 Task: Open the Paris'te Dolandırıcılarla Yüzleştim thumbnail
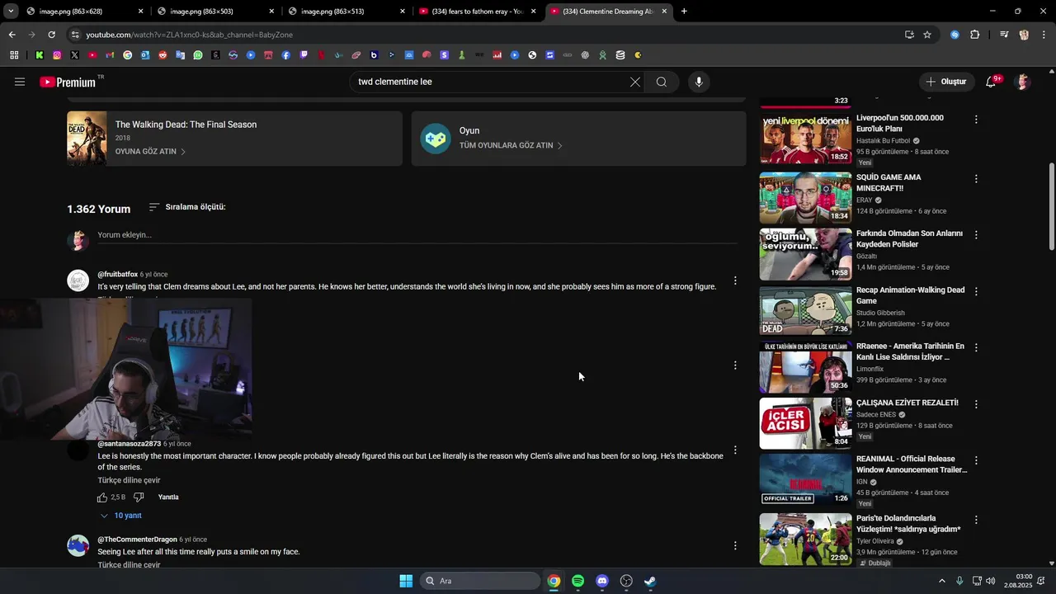tap(805, 539)
